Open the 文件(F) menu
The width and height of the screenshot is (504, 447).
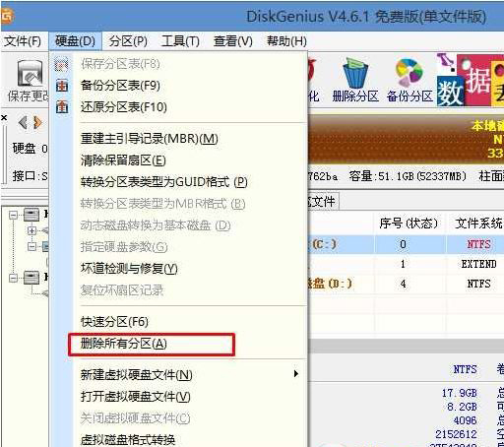point(23,41)
